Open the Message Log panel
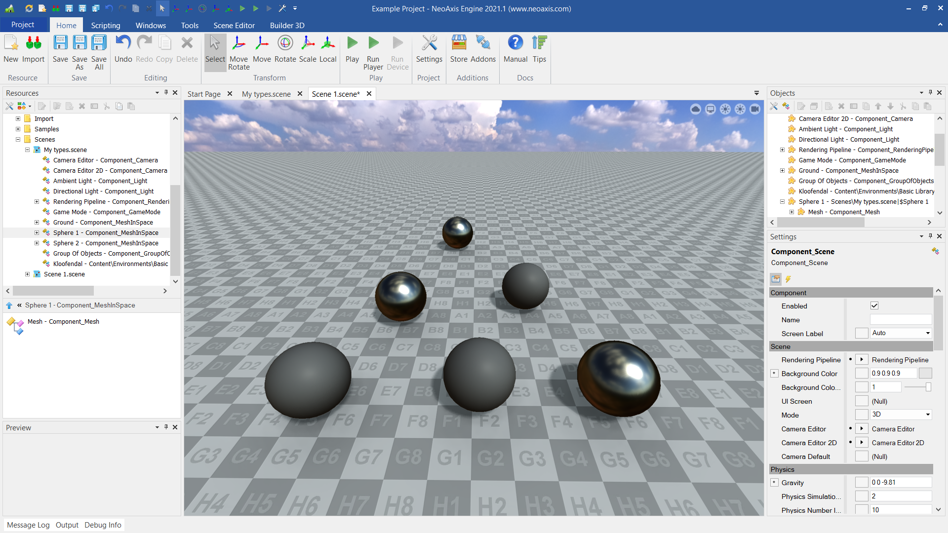Viewport: 948px width, 533px height. 28,525
